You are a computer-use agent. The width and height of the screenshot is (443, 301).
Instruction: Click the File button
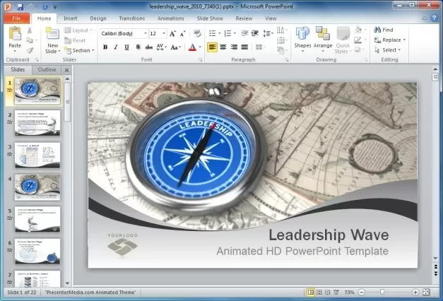pyautogui.click(x=16, y=18)
